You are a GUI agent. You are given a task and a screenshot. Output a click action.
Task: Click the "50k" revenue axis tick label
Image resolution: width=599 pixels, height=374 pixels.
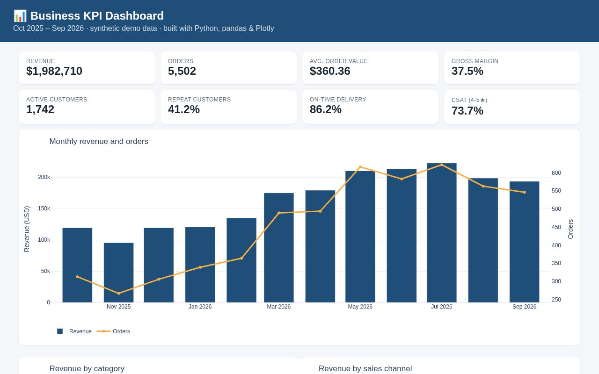click(45, 271)
